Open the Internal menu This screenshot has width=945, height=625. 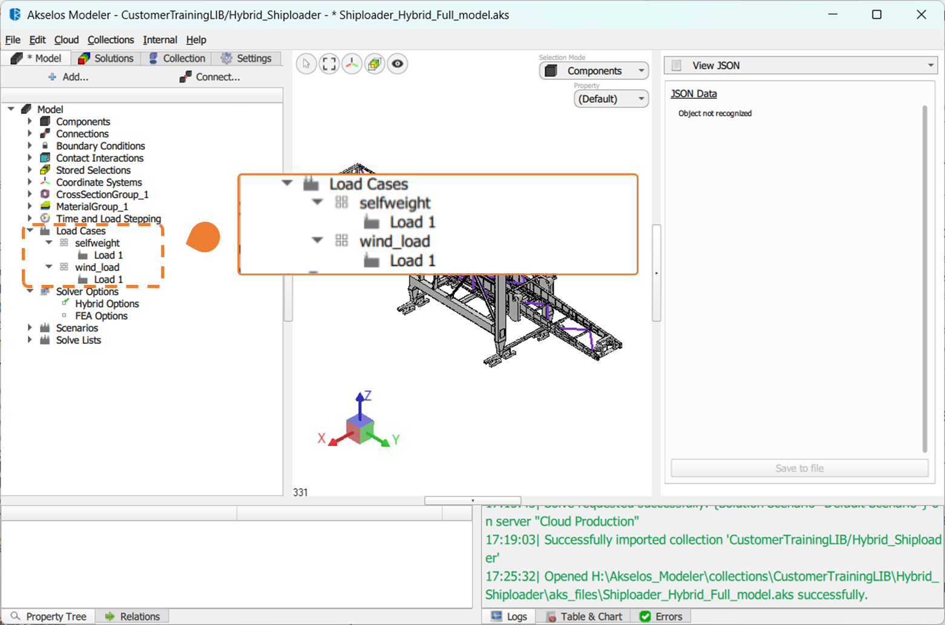160,39
